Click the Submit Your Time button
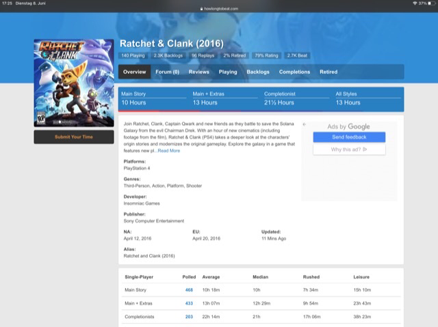Image resolution: width=438 pixels, height=327 pixels. pos(74,137)
